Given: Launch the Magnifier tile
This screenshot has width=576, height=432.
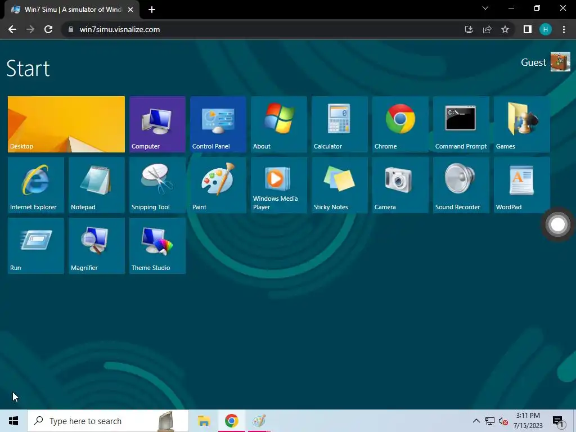Looking at the screenshot, I should click(97, 246).
